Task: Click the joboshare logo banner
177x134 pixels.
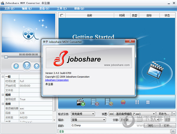Action: click(x=89, y=58)
